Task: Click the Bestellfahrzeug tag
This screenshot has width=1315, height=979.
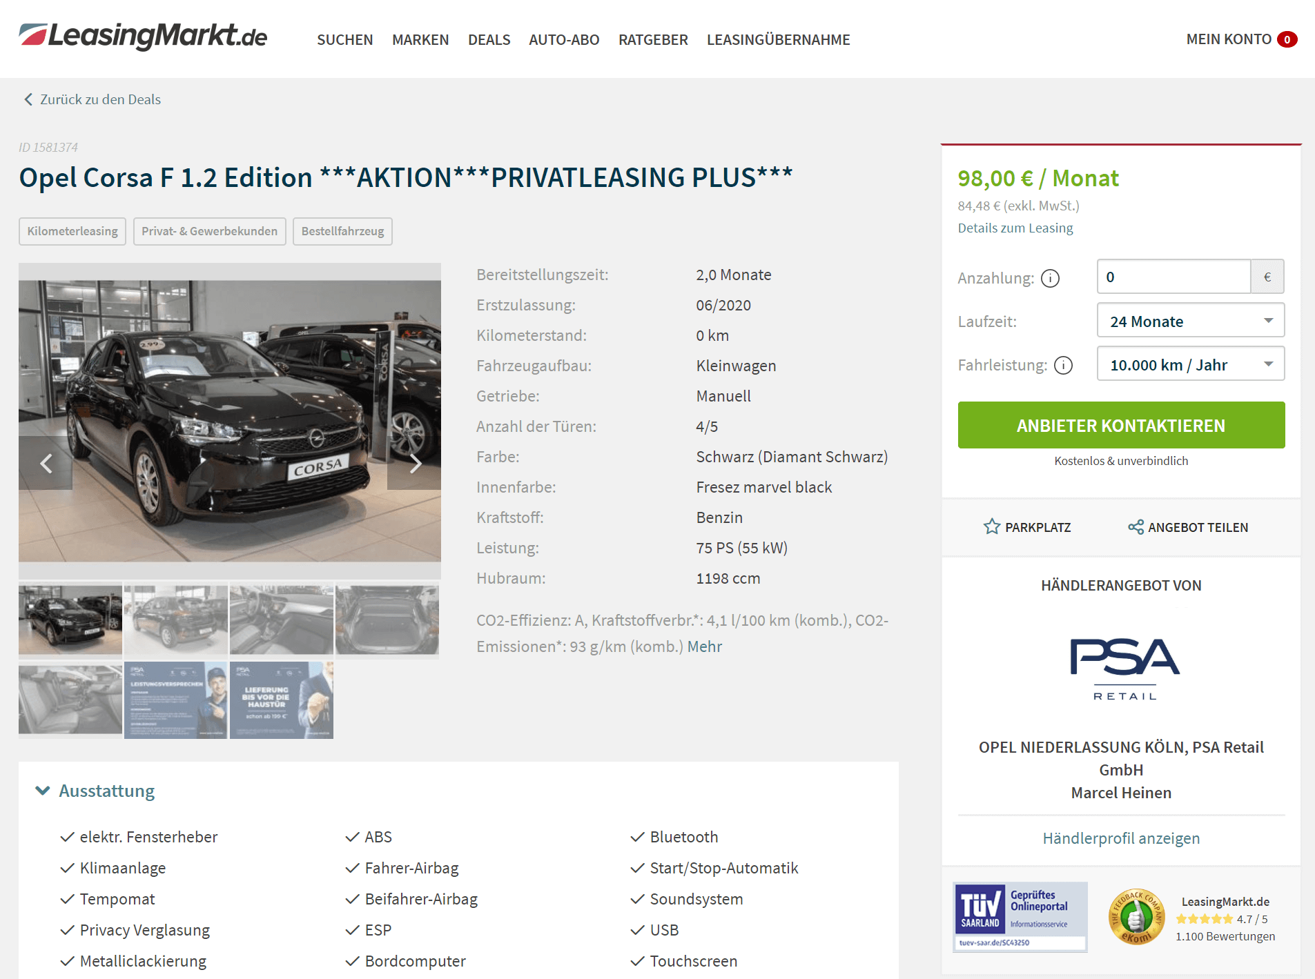Action: pos(342,231)
